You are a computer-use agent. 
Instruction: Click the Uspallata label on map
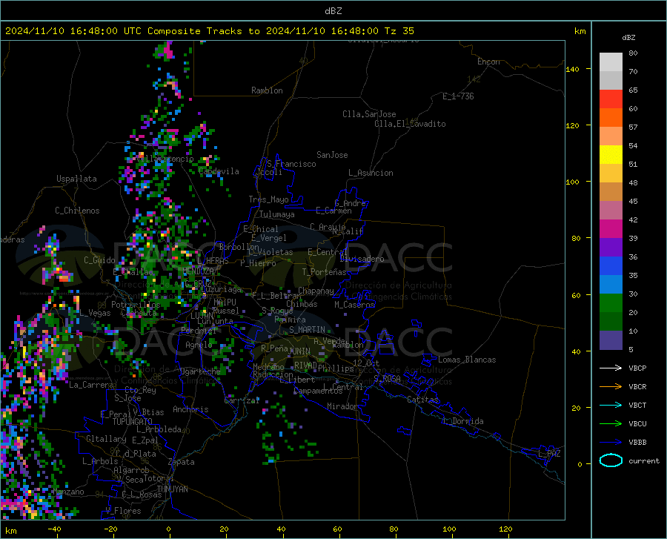76,179
